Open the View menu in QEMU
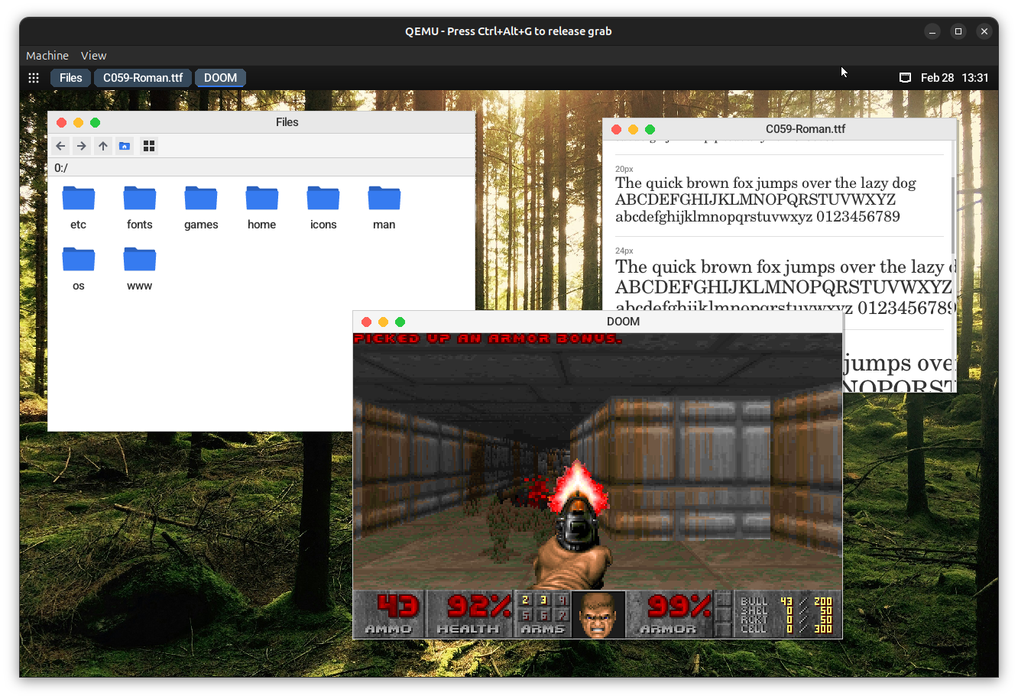Image resolution: width=1018 pixels, height=699 pixels. [93, 56]
